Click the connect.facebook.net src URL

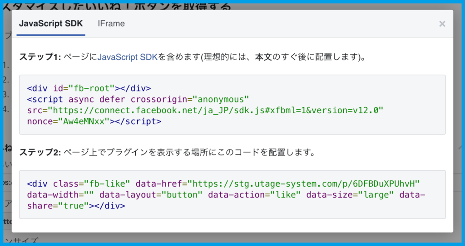coord(216,111)
